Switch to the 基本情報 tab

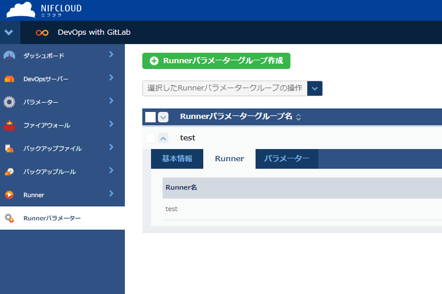tap(177, 159)
